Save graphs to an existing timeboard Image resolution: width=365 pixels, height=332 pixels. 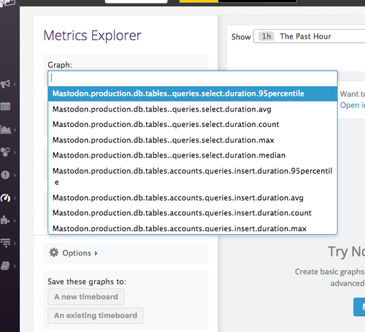point(96,315)
